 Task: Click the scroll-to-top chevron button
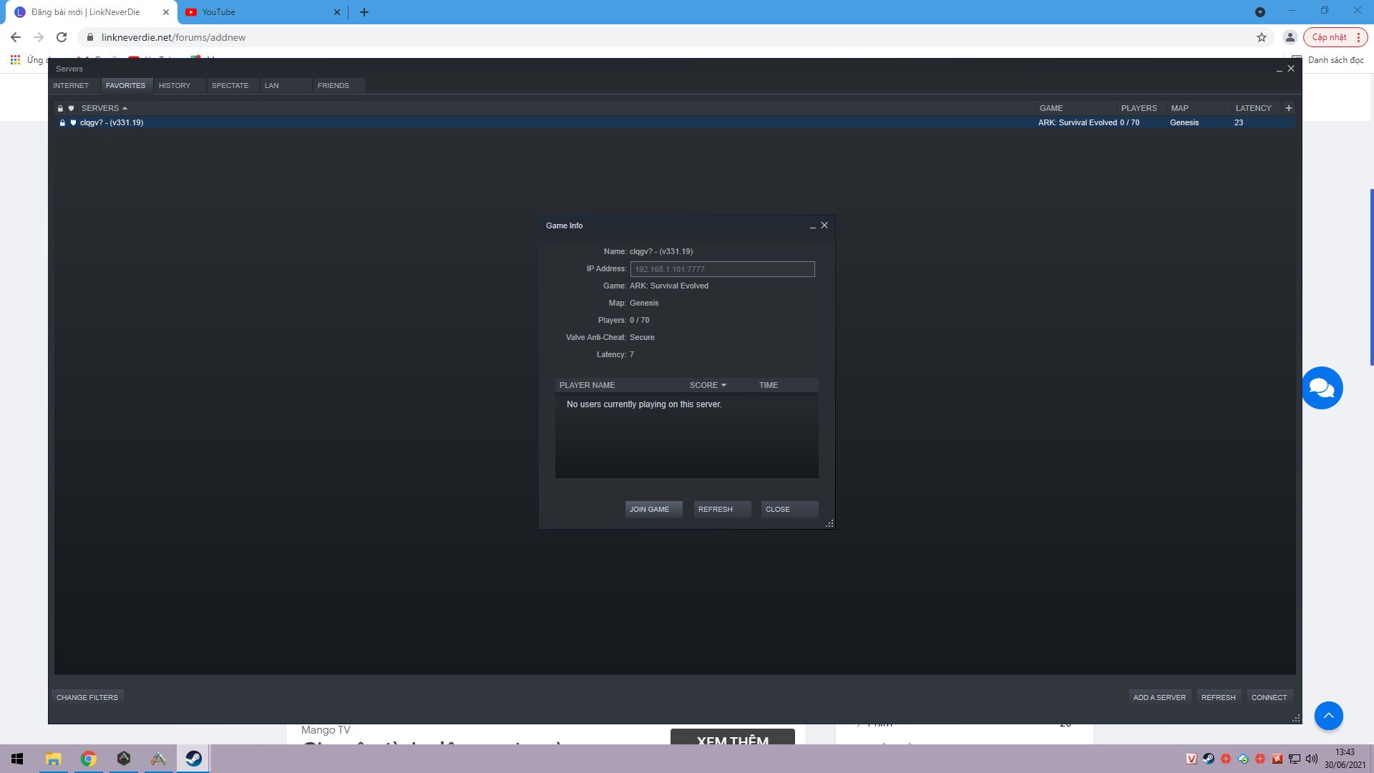point(1328,716)
